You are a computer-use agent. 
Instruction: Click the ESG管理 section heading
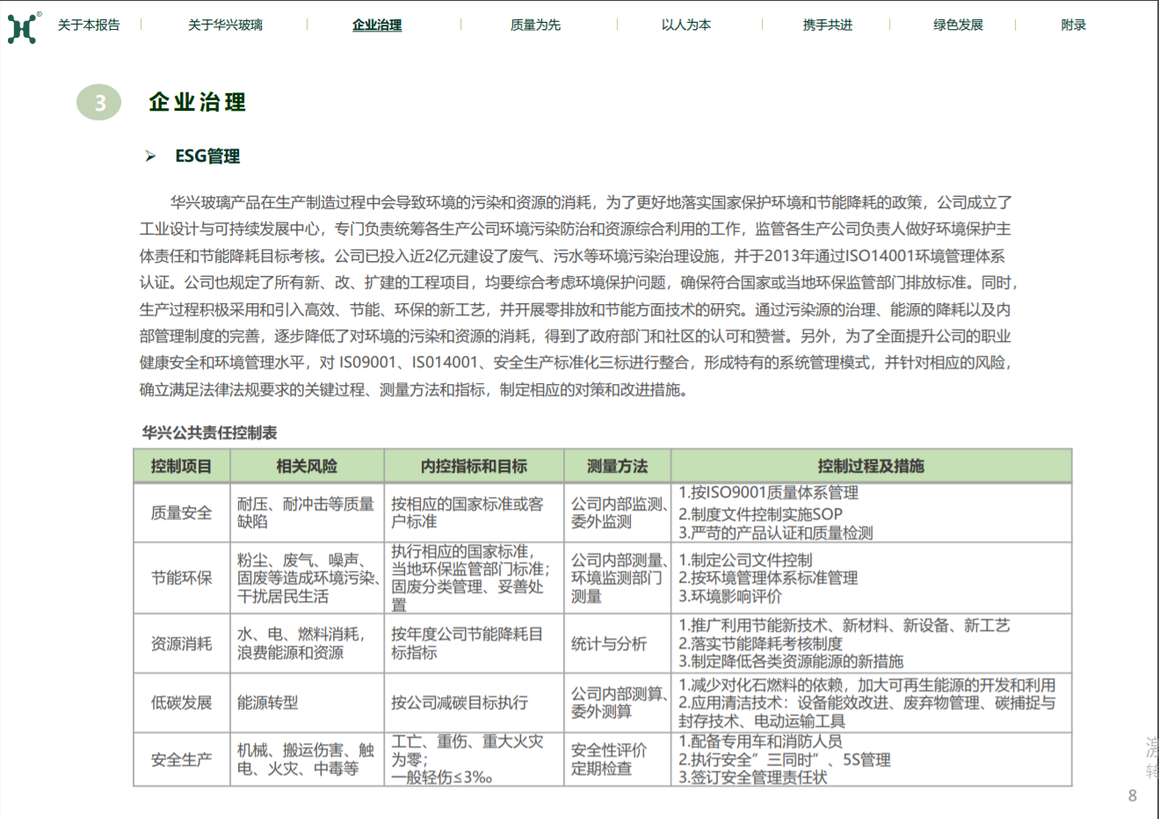[207, 156]
